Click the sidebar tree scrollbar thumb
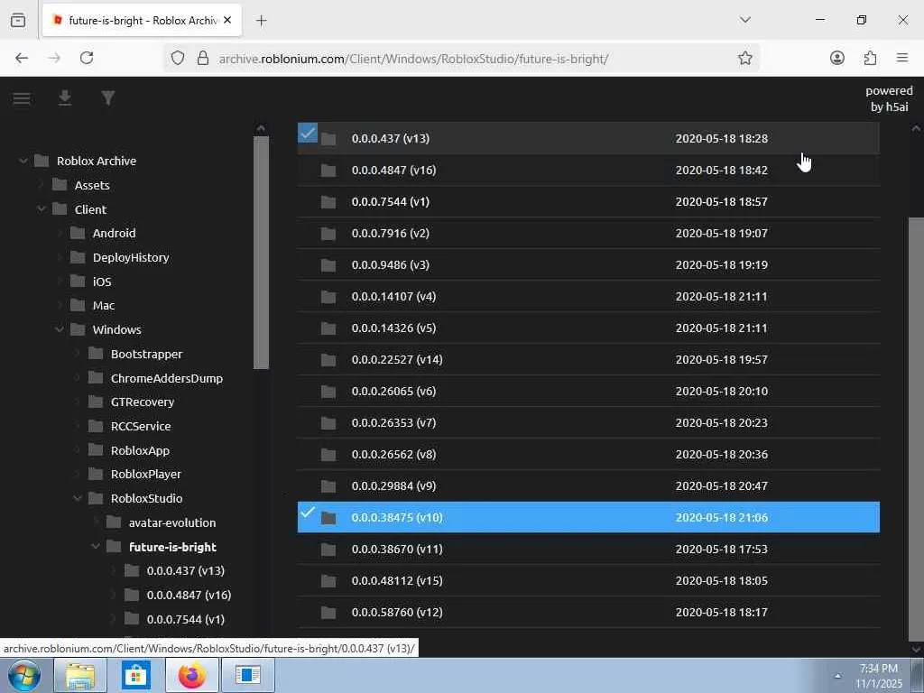924x693 pixels. click(x=261, y=253)
